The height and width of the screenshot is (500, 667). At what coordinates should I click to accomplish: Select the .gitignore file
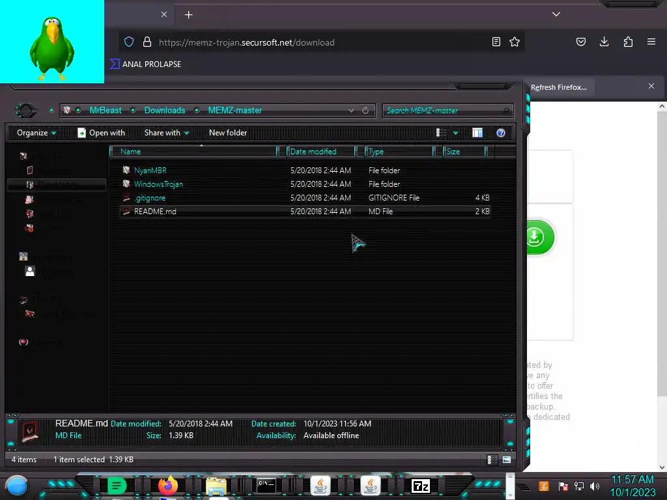click(150, 198)
